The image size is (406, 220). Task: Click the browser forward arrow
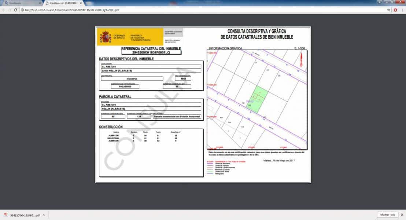(10, 10)
